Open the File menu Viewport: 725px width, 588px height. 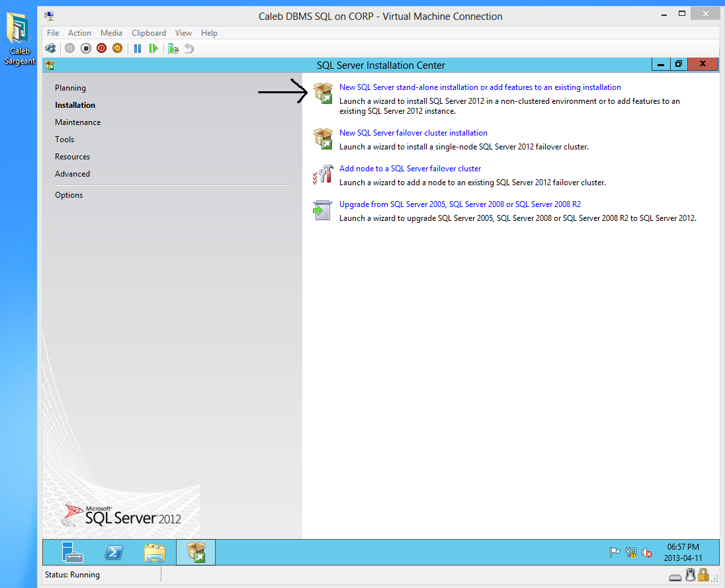(53, 33)
